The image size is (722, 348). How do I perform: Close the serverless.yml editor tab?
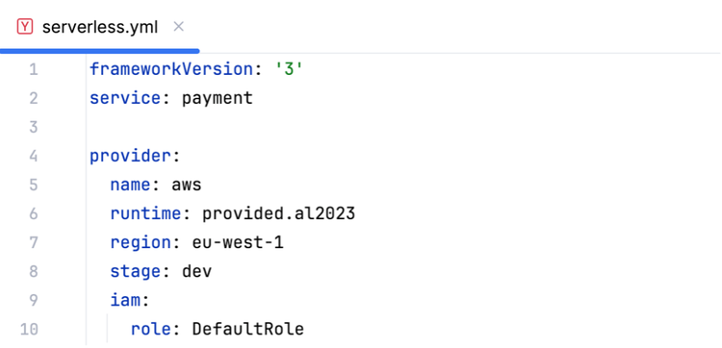pyautogui.click(x=179, y=27)
